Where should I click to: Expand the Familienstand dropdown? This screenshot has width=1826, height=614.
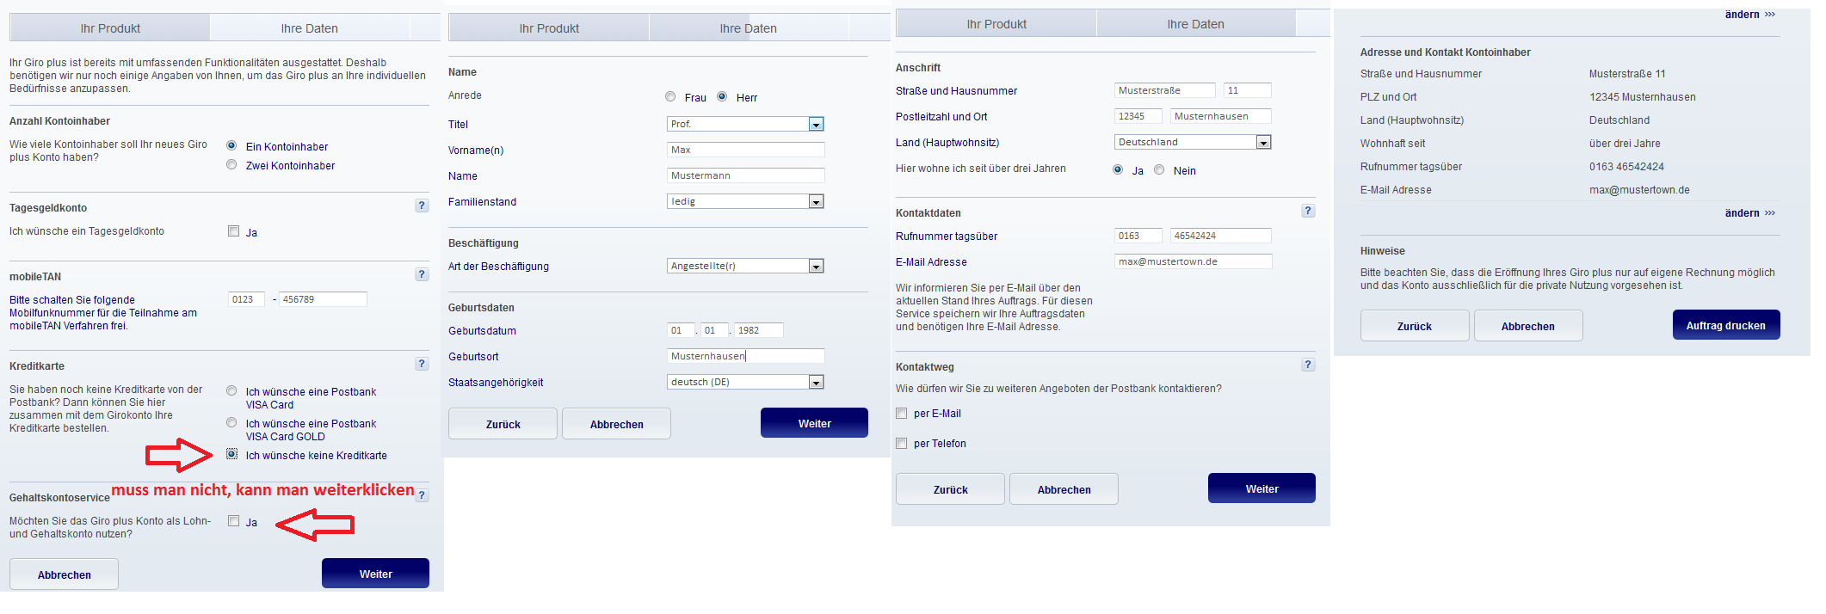point(816,202)
